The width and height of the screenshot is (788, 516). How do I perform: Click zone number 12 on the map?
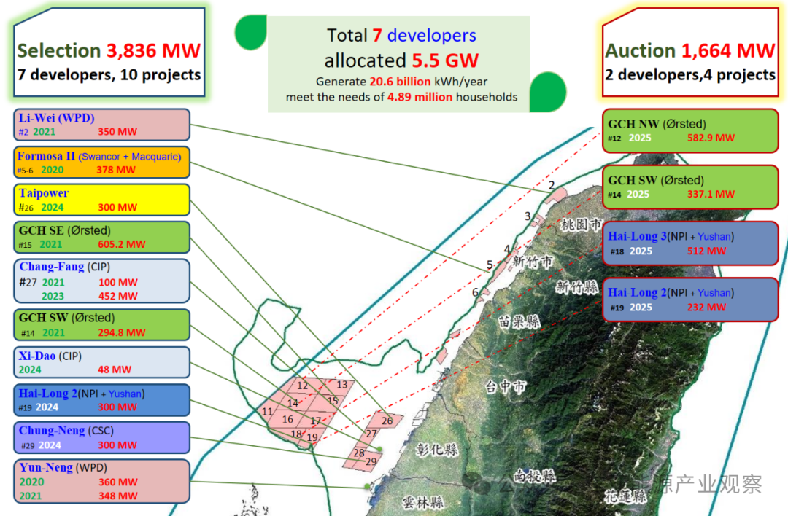click(302, 386)
